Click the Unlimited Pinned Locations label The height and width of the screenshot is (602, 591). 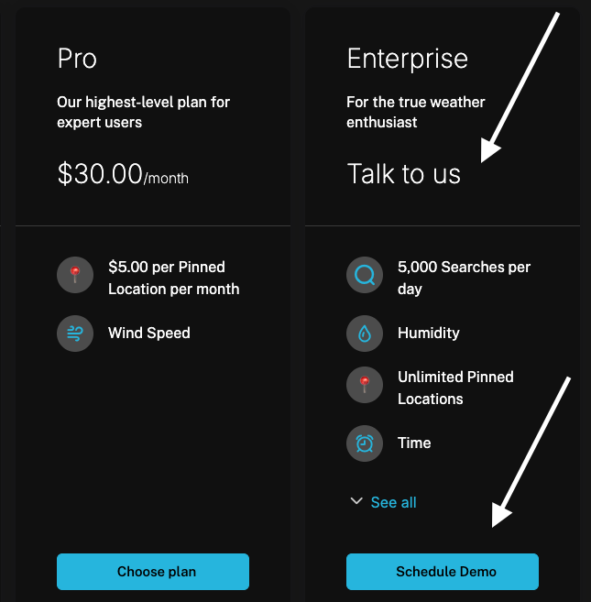click(x=455, y=388)
